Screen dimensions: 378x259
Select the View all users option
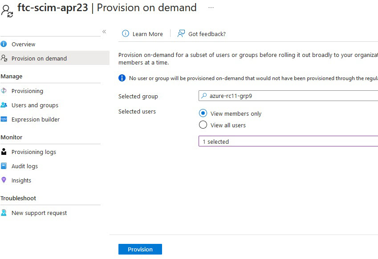pyautogui.click(x=203, y=125)
